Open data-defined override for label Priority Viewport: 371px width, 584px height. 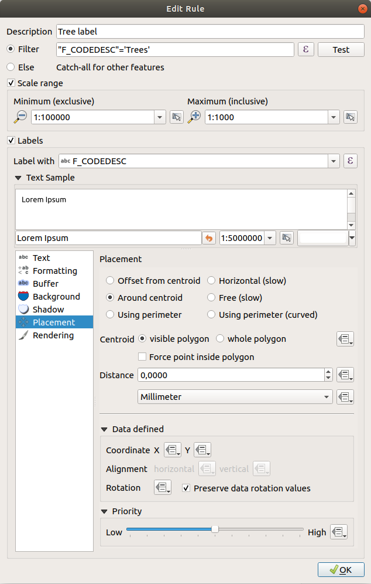pyautogui.click(x=345, y=532)
